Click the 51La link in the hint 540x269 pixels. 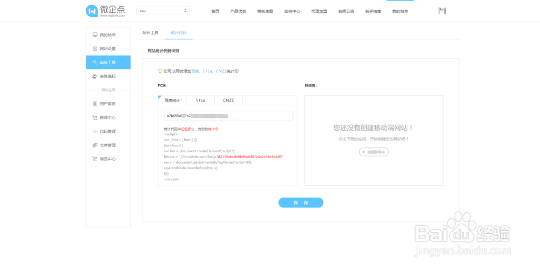(208, 71)
